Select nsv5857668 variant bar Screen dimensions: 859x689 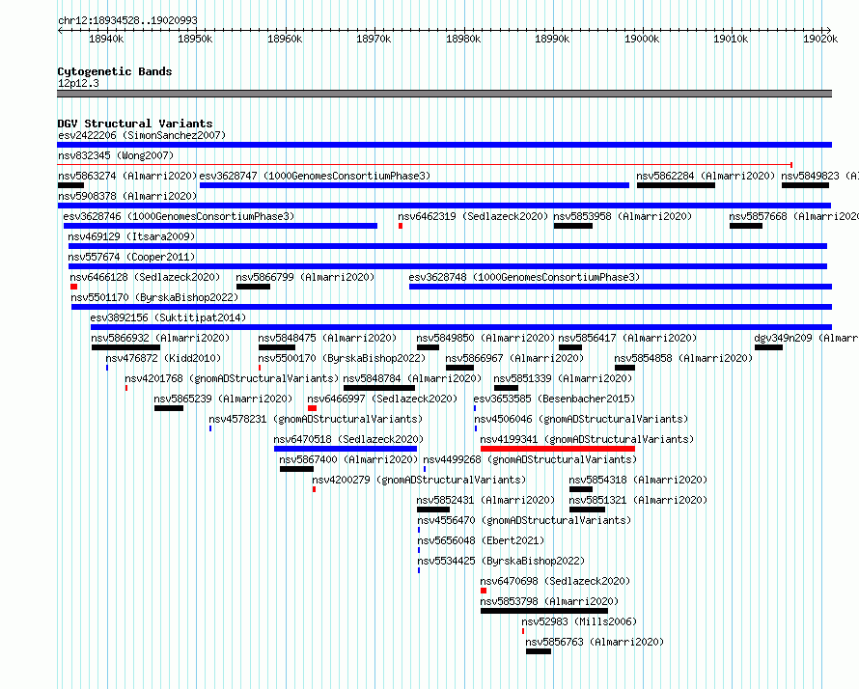point(746,226)
